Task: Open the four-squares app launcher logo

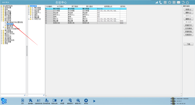Action: (4, 101)
